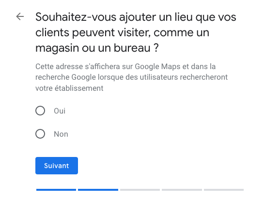Click the heading line 'clients peuvent visiter'
280x213 pixels.
(122, 33)
